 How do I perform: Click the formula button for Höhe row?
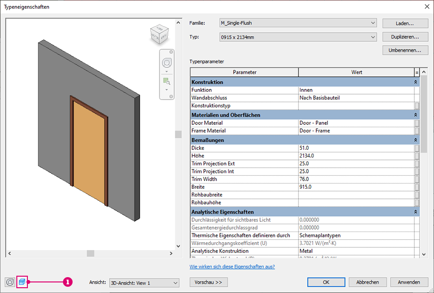[x=417, y=156]
